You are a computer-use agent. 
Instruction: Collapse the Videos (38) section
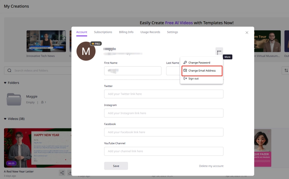(5, 119)
